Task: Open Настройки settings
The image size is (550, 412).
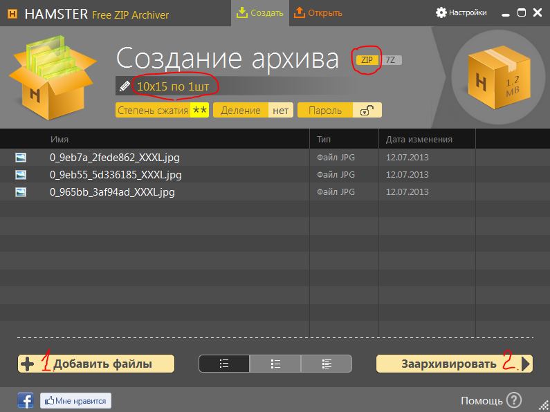Action: 461,13
